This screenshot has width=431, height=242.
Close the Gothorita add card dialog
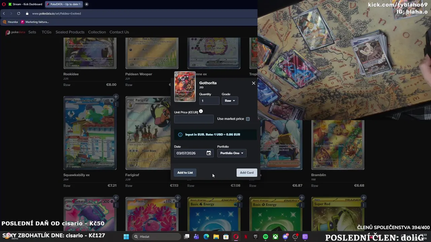254,83
